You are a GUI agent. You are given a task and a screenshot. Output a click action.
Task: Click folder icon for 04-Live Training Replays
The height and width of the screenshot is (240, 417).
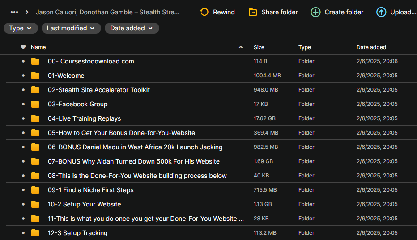(x=35, y=118)
